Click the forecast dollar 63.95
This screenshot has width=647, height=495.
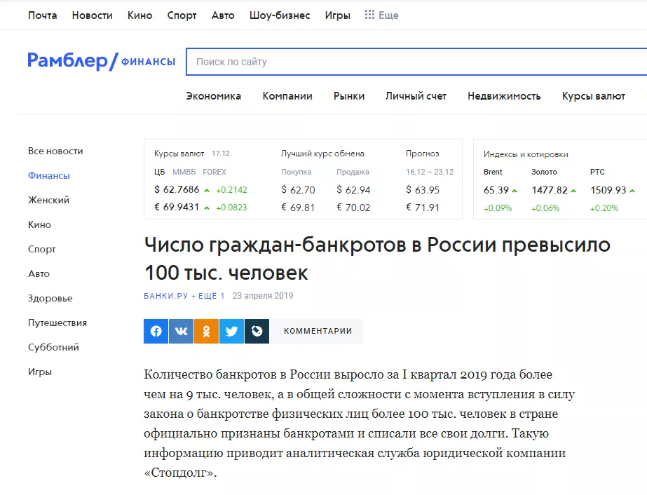pyautogui.click(x=423, y=190)
